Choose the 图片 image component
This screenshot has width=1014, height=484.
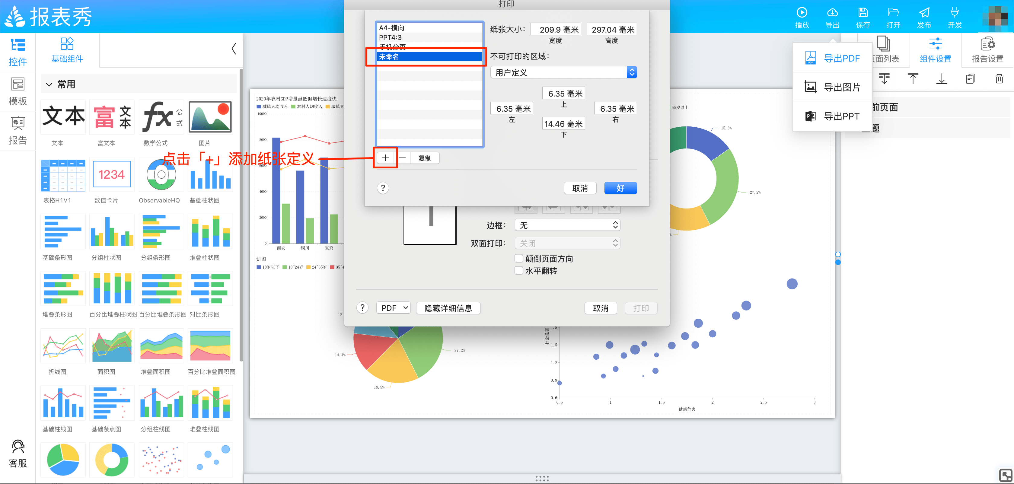[210, 117]
